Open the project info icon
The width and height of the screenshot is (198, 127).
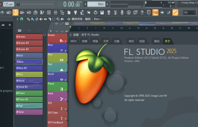click(129, 13)
